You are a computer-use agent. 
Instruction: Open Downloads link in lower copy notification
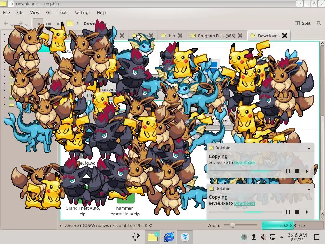245,203
